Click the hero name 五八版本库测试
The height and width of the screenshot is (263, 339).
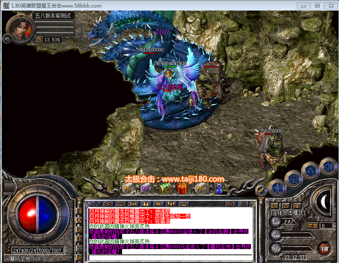pos(53,16)
